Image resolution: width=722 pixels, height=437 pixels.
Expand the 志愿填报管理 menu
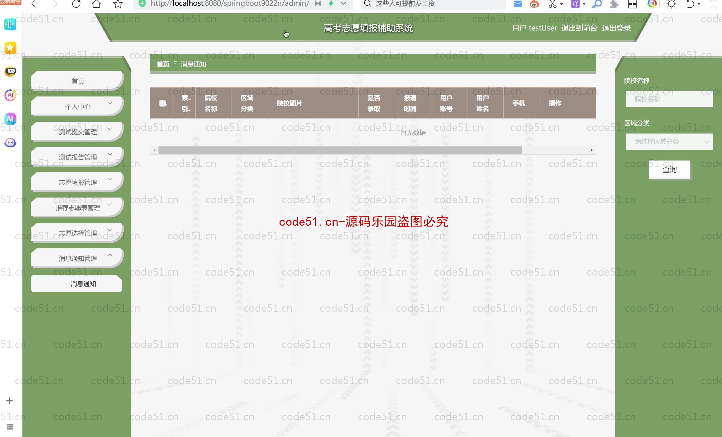click(x=77, y=182)
